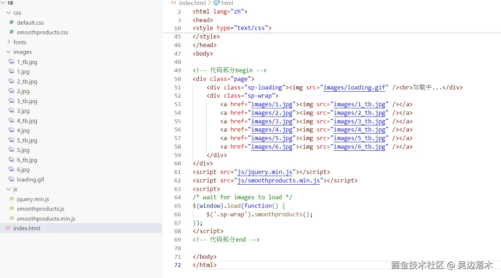Click the comment wait for images to load

pos(242,197)
